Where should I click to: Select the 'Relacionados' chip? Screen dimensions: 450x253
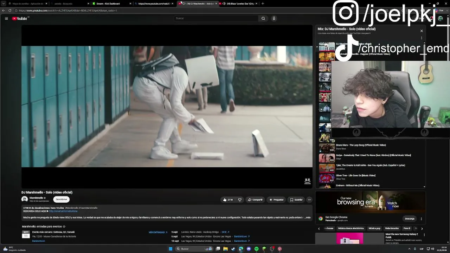click(392, 228)
